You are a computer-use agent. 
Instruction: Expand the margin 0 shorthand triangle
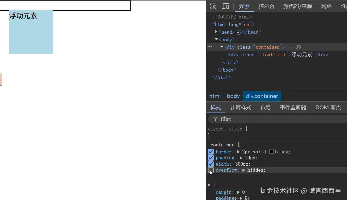(238, 192)
